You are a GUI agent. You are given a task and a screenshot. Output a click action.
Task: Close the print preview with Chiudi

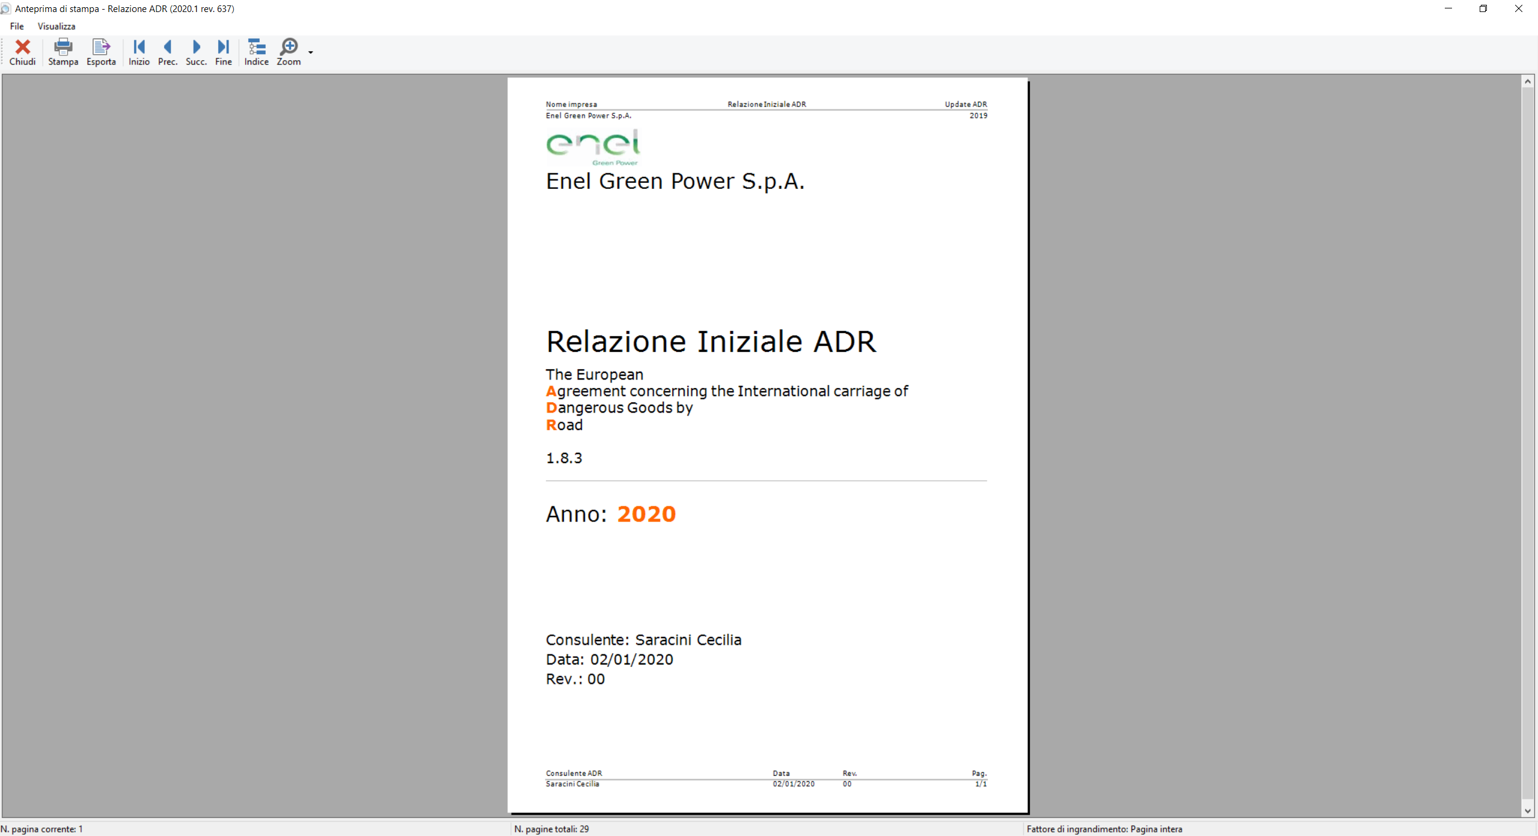(x=22, y=52)
